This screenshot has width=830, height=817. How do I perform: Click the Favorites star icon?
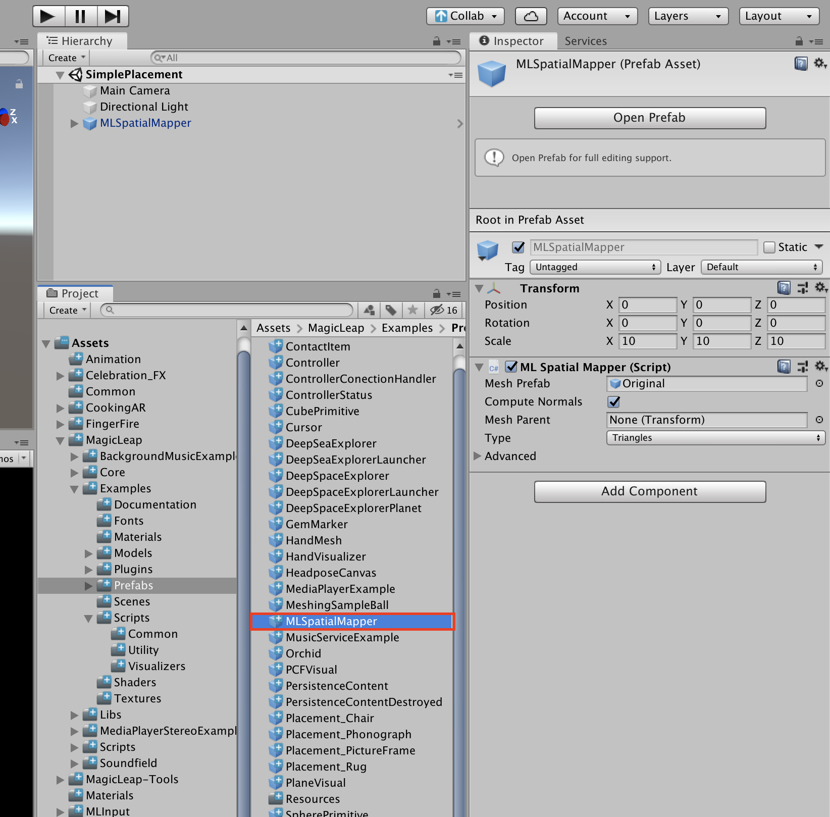click(x=412, y=310)
